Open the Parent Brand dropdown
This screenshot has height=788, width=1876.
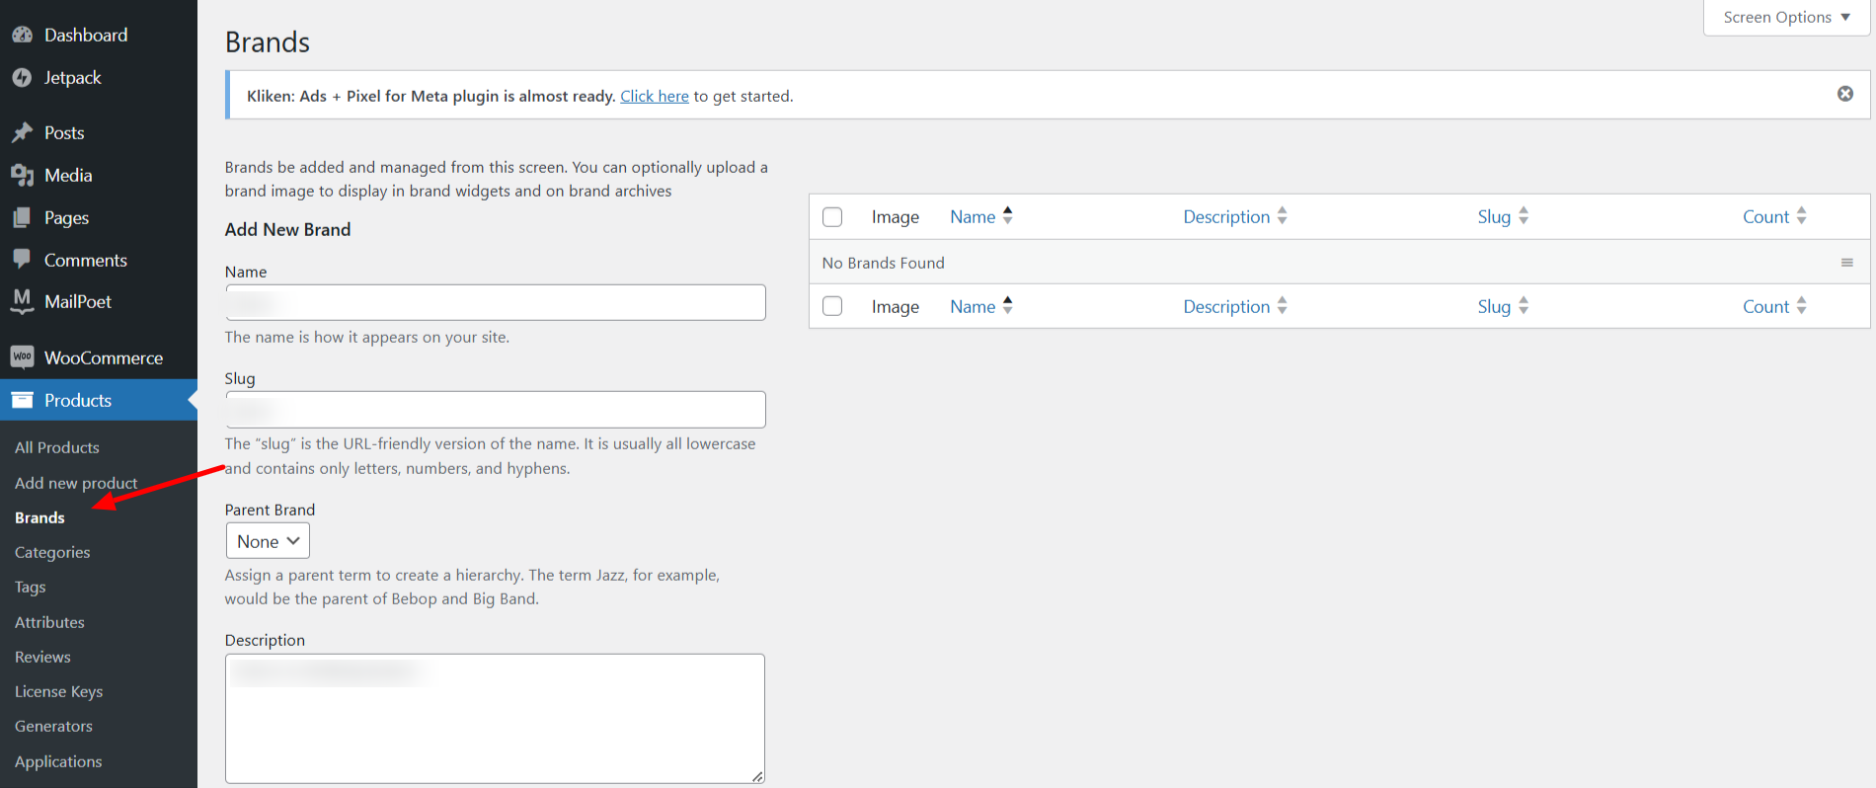click(268, 541)
